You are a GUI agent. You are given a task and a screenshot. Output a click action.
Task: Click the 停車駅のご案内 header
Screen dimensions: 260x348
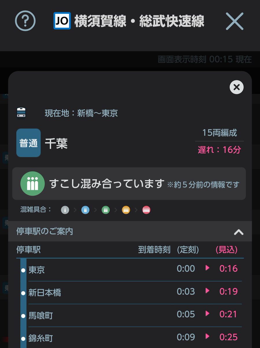[130, 231]
